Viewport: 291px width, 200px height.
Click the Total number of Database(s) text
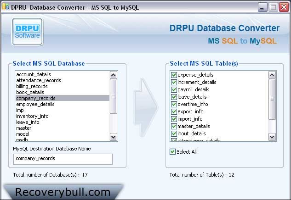tap(50, 175)
